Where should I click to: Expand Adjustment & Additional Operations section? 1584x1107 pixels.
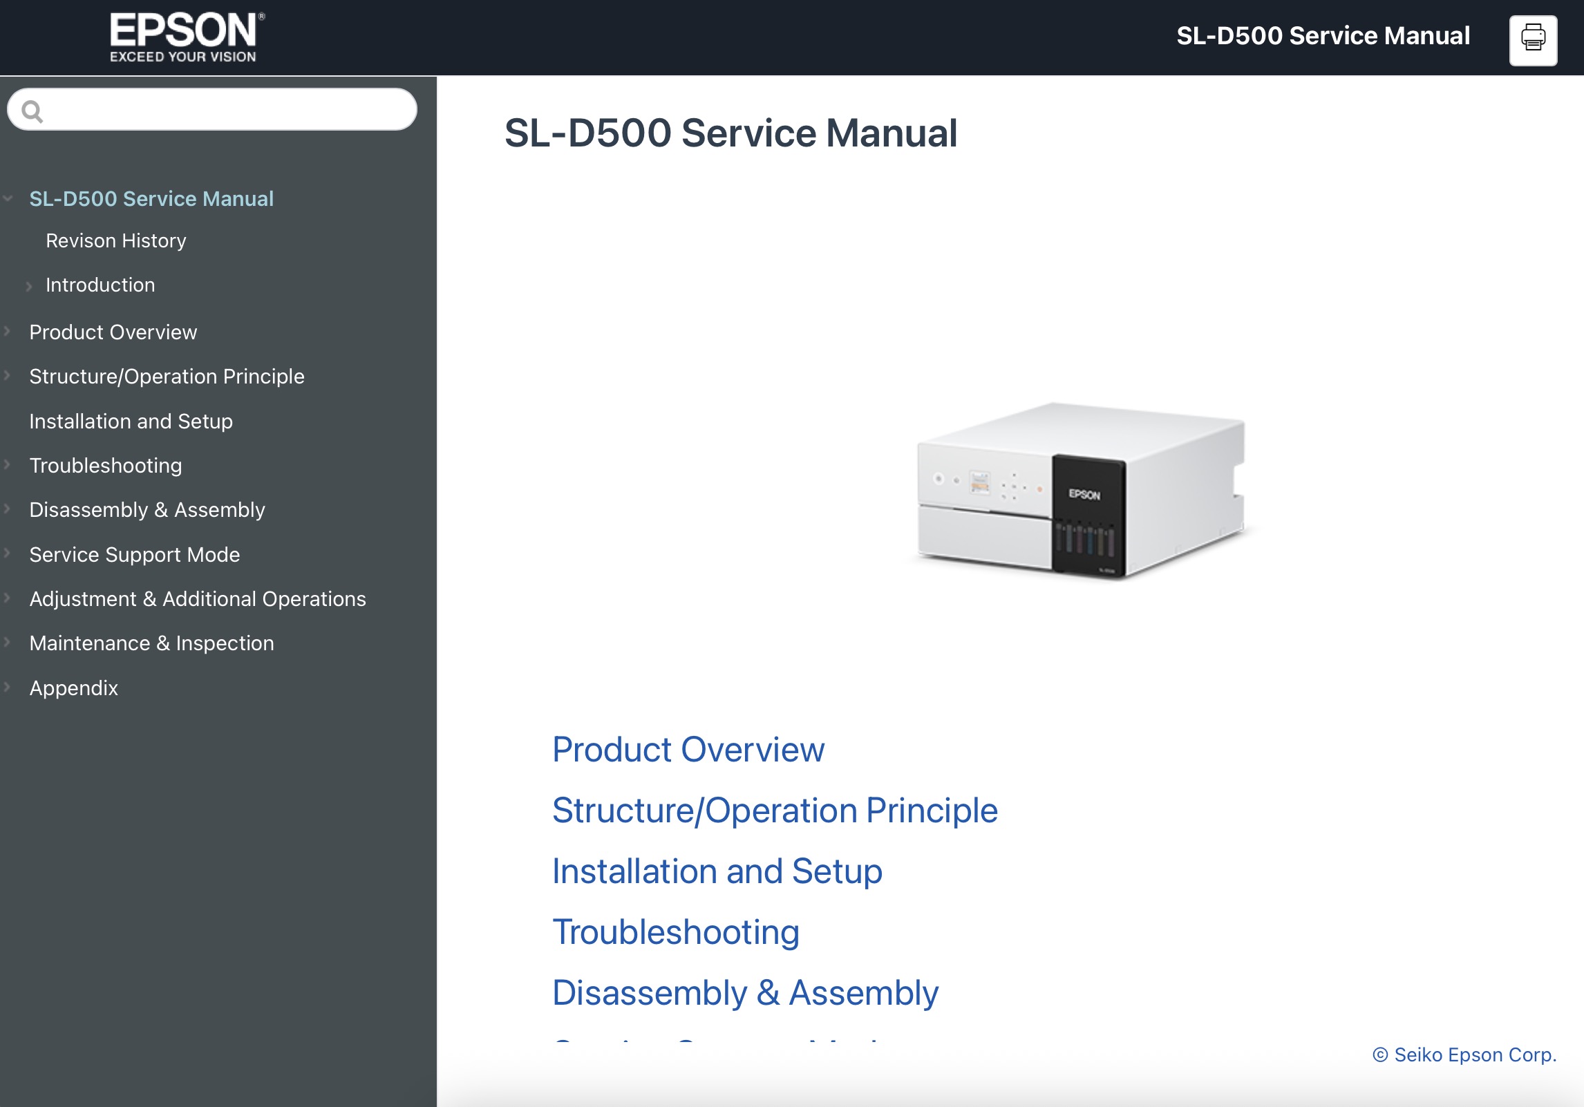pos(7,598)
